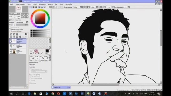The image size is (171, 96).
Task: Toggle the scratchpad panel
Action: [x=45, y=7]
